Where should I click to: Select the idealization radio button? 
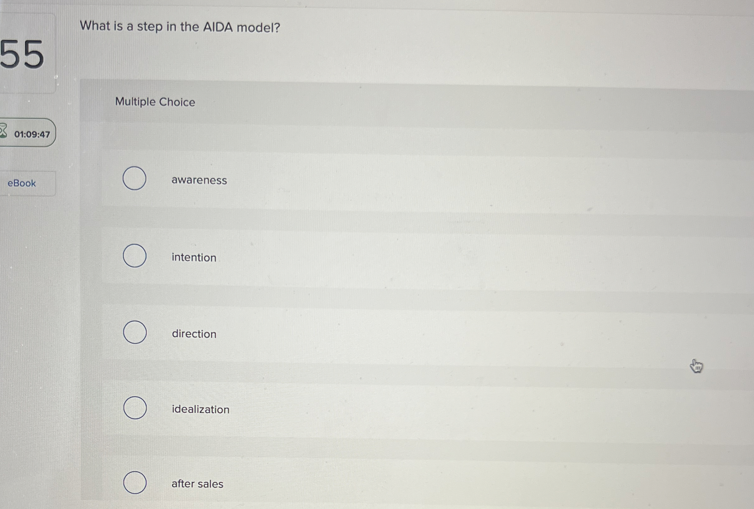point(135,408)
